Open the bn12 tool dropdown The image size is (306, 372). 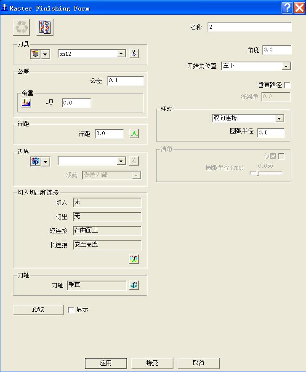[x=121, y=54]
